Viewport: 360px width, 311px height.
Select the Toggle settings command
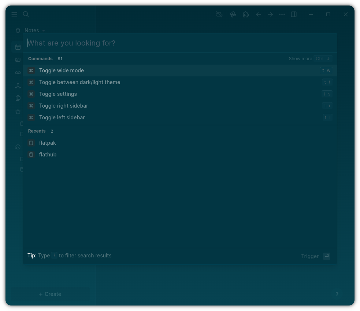(58, 94)
